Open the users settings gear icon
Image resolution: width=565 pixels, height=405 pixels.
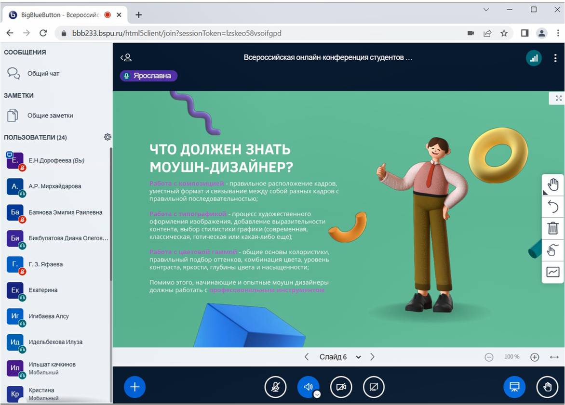(108, 137)
